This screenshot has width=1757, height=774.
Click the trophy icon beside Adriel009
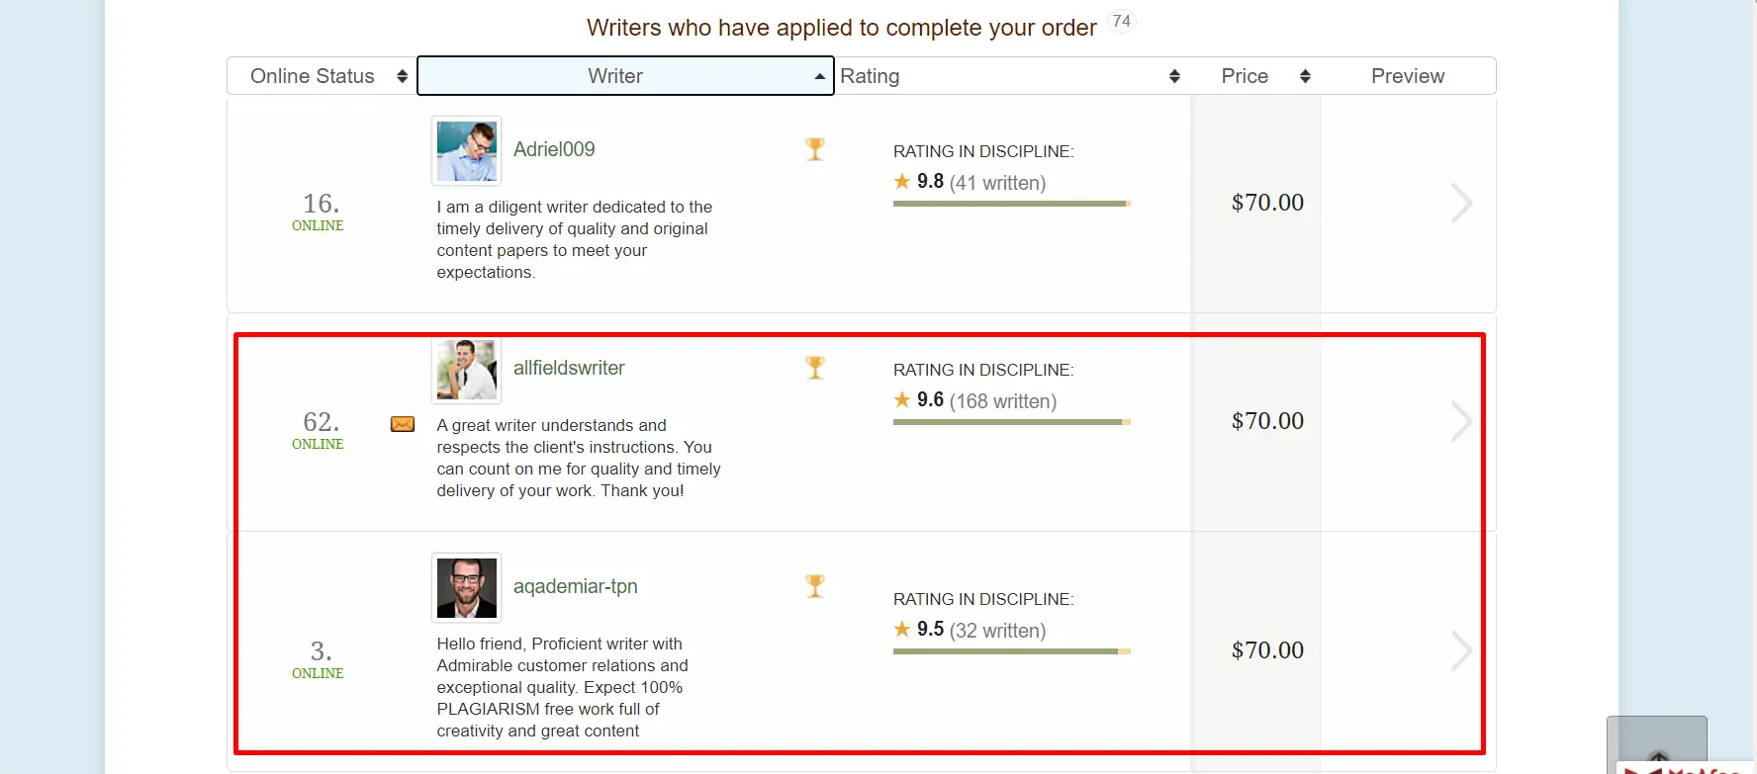pyautogui.click(x=814, y=149)
